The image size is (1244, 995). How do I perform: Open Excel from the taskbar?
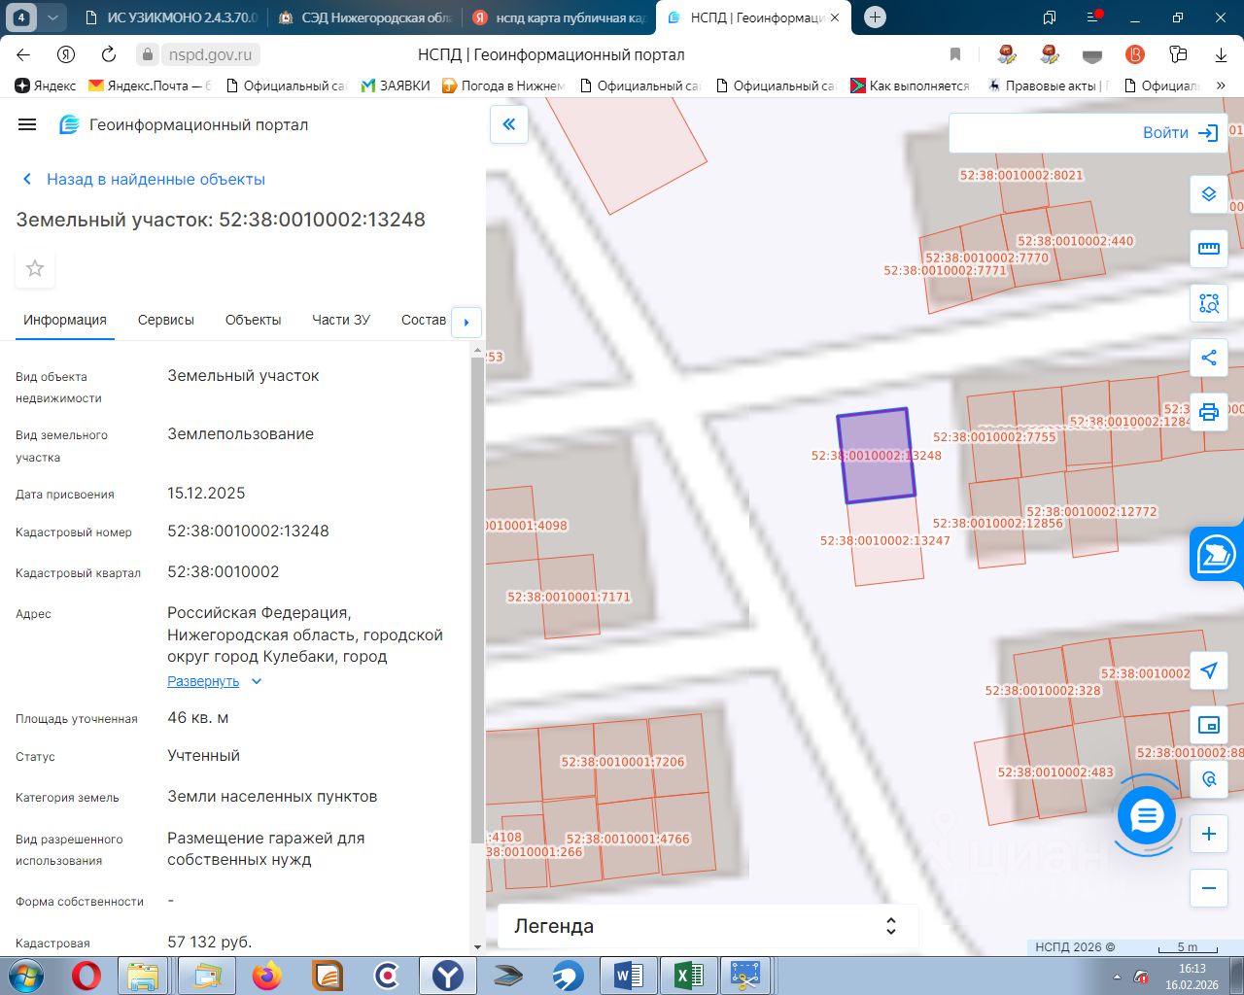pyautogui.click(x=688, y=975)
